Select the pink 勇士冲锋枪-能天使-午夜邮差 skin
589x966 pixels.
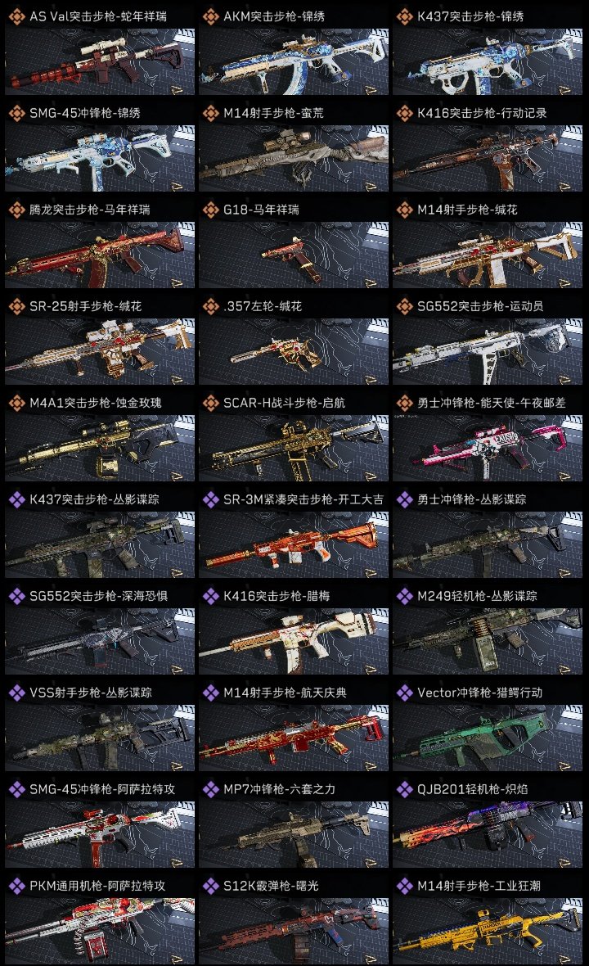coord(488,448)
